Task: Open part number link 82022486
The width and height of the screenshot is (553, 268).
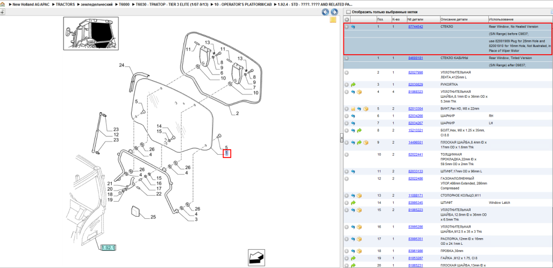Action: pyautogui.click(x=415, y=178)
